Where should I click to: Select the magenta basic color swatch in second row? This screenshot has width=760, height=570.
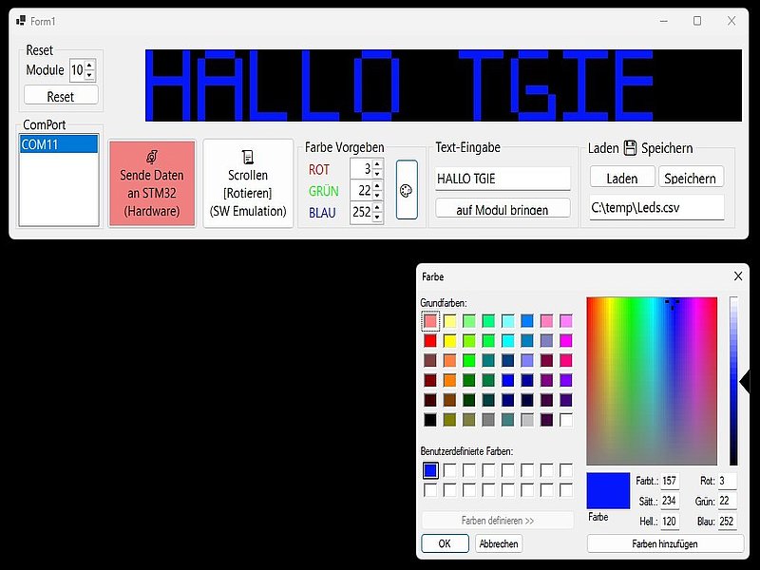coord(566,341)
